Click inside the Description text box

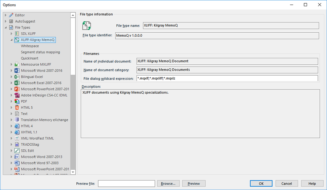(200, 114)
